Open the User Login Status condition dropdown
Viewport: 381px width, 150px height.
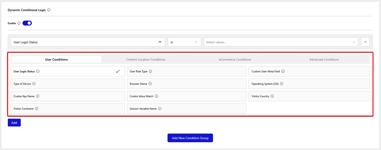click(88, 42)
